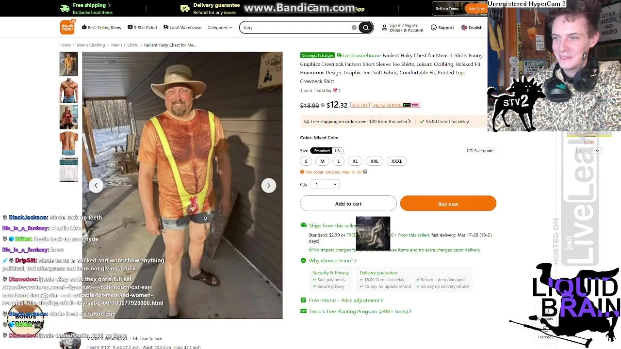This screenshot has width=621, height=349.
Task: Select size XL option
Action: pyautogui.click(x=355, y=161)
